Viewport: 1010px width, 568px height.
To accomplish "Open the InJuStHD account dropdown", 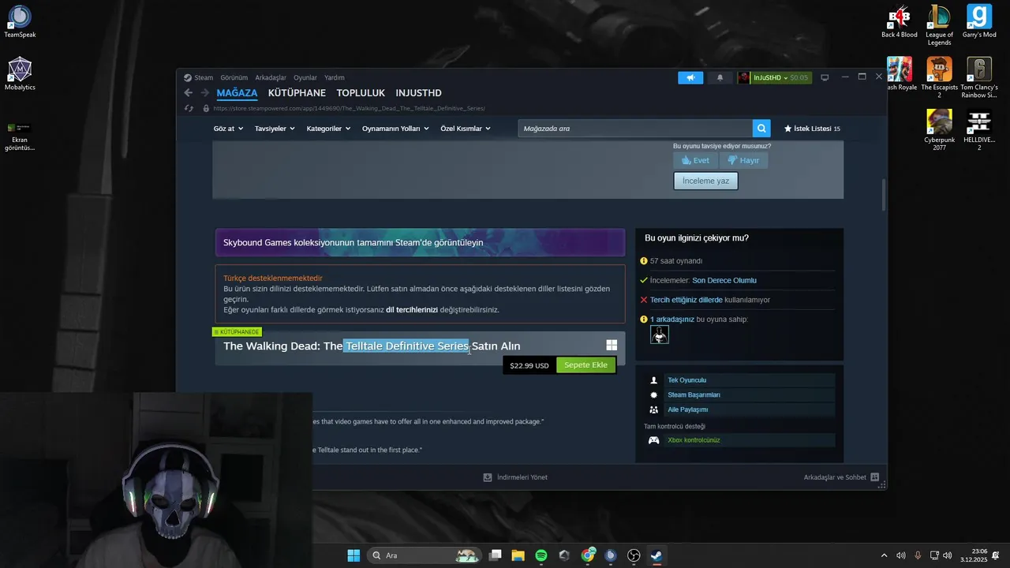I will 770,77.
